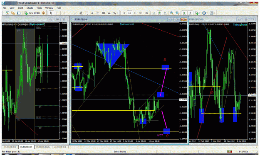Open the Tools menu
The width and height of the screenshot is (260, 155).
tap(39, 8)
